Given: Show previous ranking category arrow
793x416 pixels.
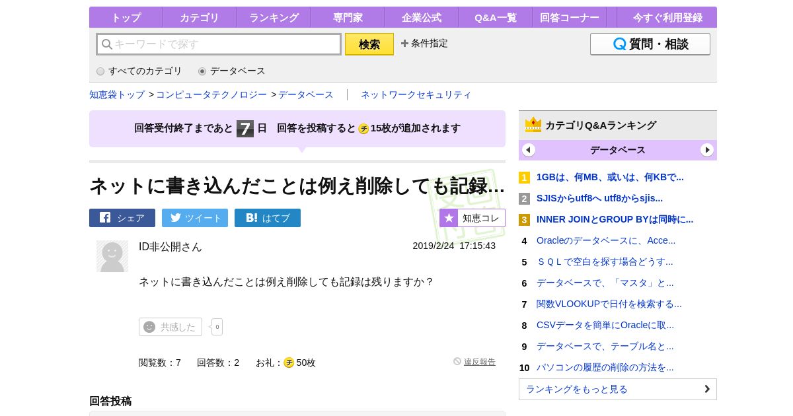Looking at the screenshot, I should pos(529,150).
